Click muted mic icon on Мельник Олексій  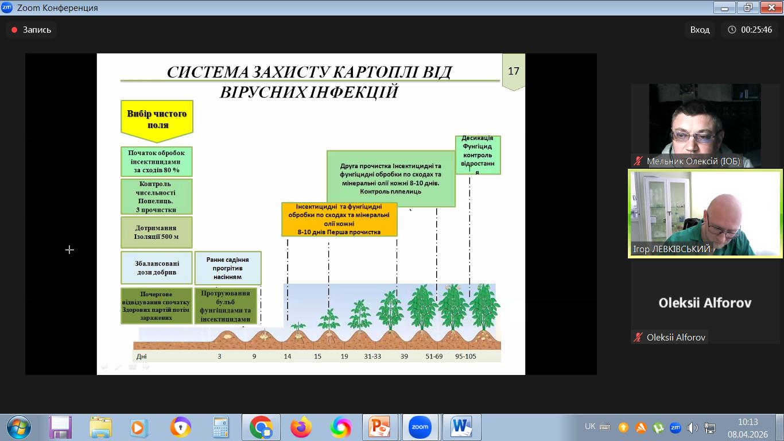(638, 161)
